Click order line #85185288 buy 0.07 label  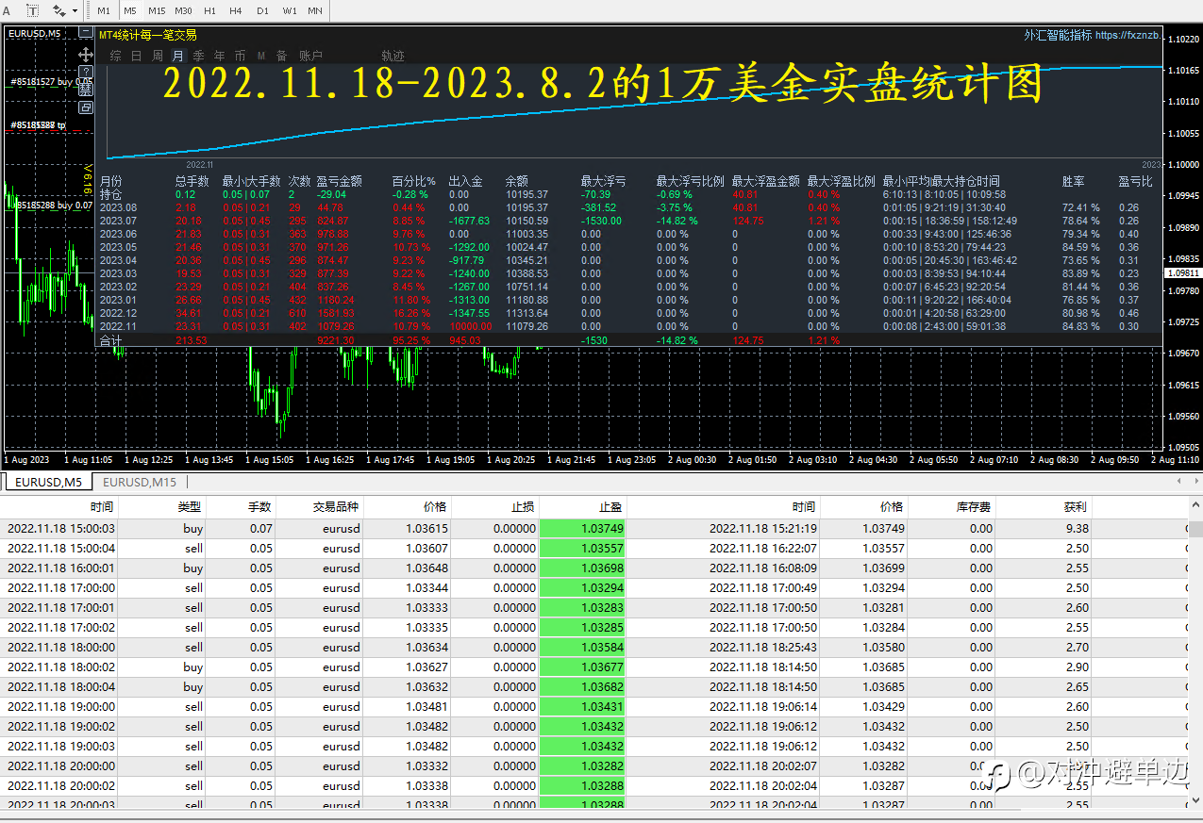pos(50,205)
